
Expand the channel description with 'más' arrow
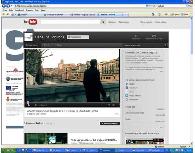click(x=162, y=72)
